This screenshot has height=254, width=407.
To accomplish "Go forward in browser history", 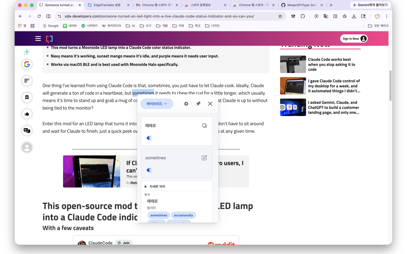I will point(30,16).
